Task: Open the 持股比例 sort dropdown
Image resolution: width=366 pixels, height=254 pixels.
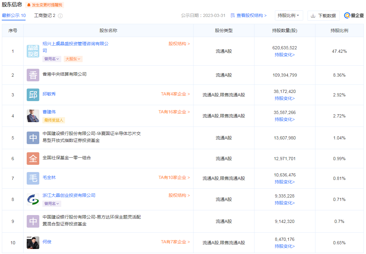Action: [x=289, y=16]
